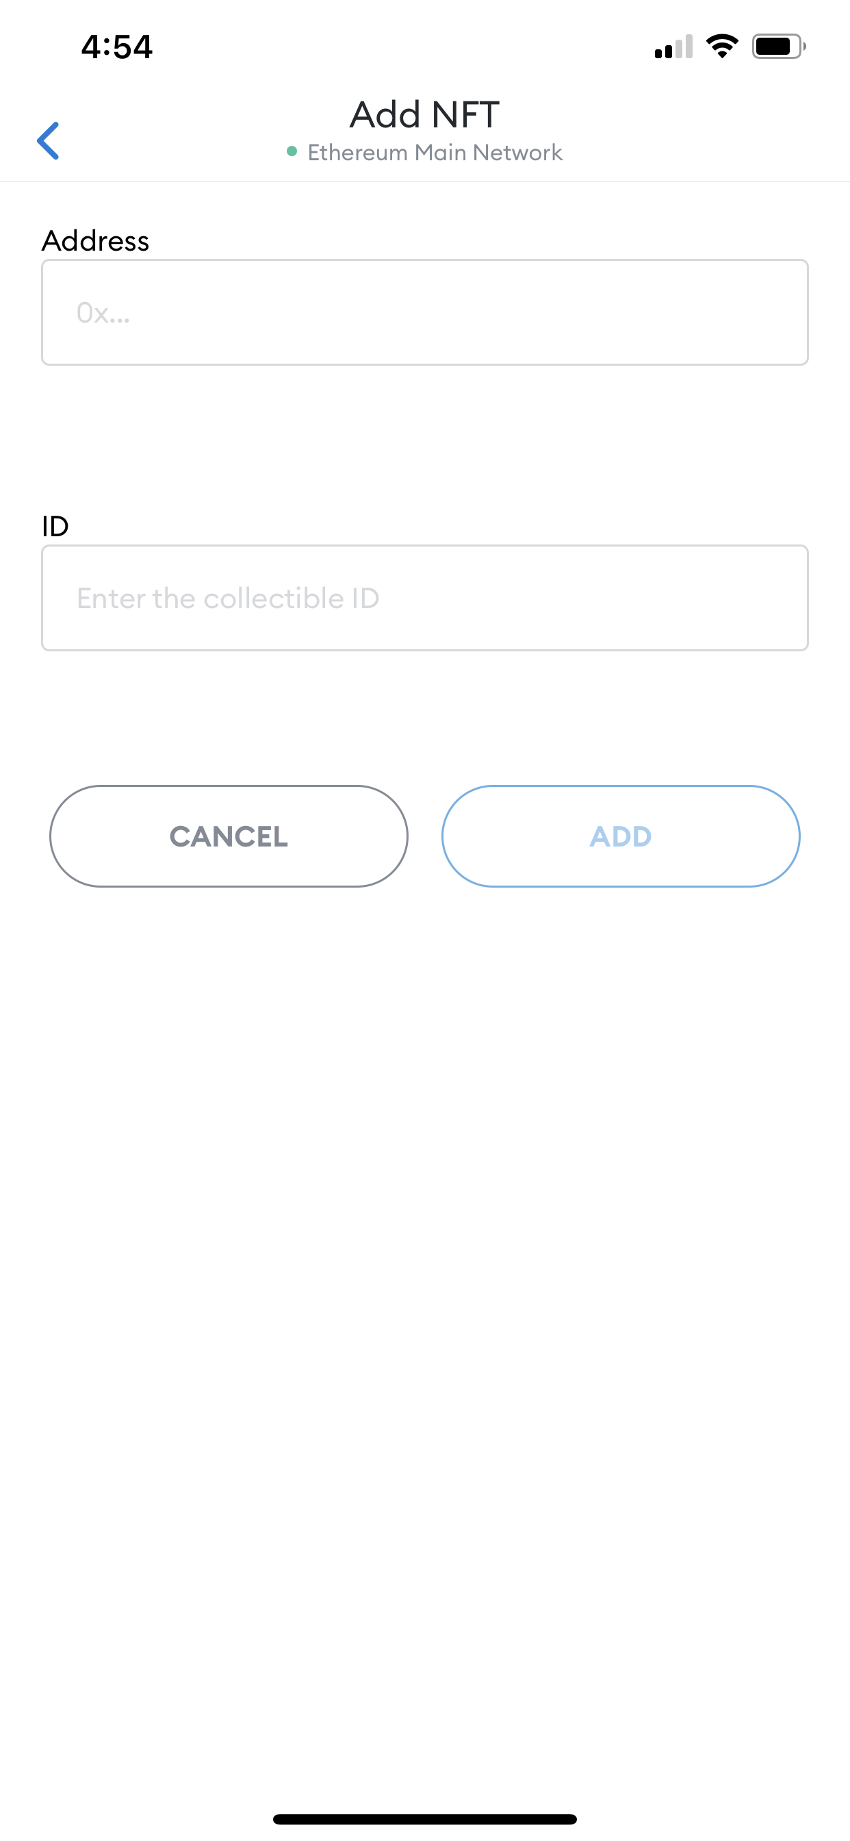Click the ADD button
The height and width of the screenshot is (1841, 850).
(621, 836)
